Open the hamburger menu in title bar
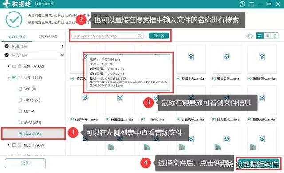The image size is (284, 173). tap(252, 4)
